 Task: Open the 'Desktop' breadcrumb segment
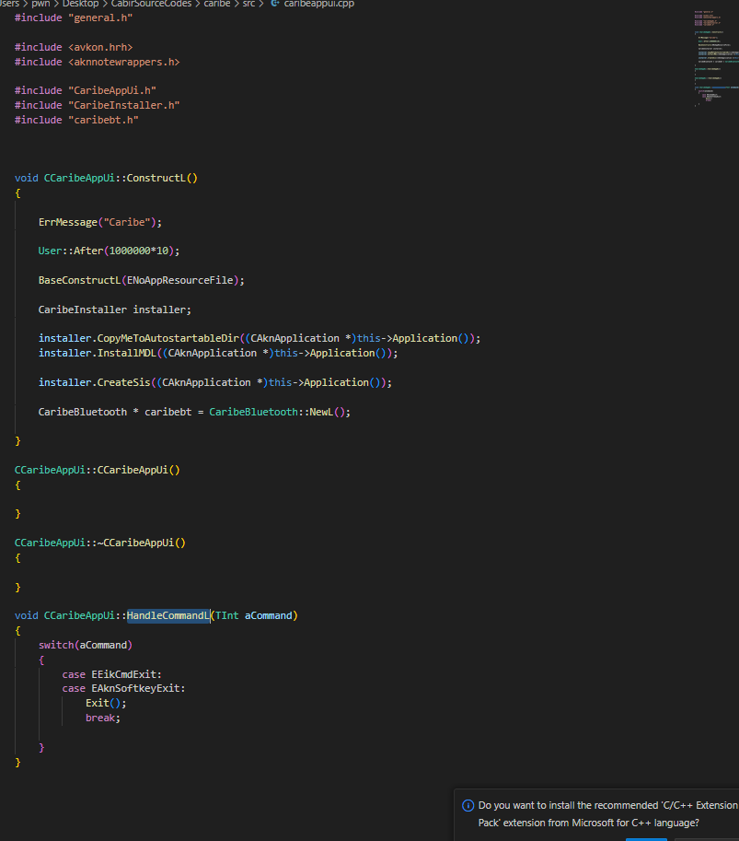pyautogui.click(x=80, y=3)
